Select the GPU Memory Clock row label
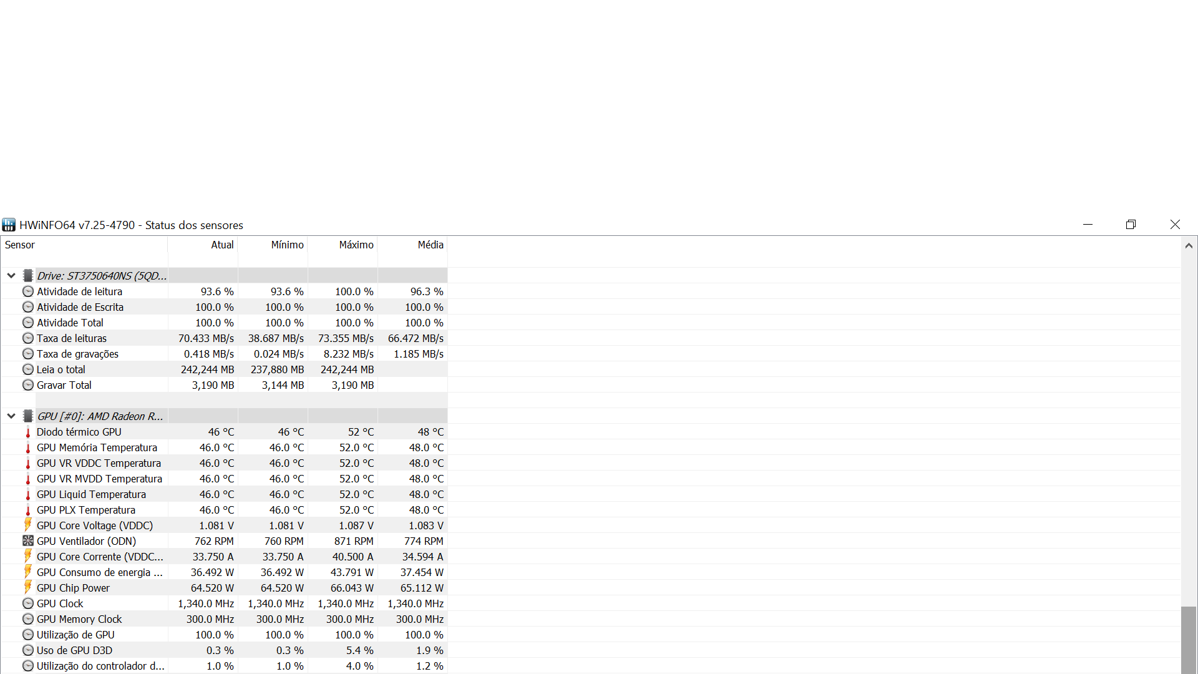The height and width of the screenshot is (674, 1198). (x=79, y=619)
